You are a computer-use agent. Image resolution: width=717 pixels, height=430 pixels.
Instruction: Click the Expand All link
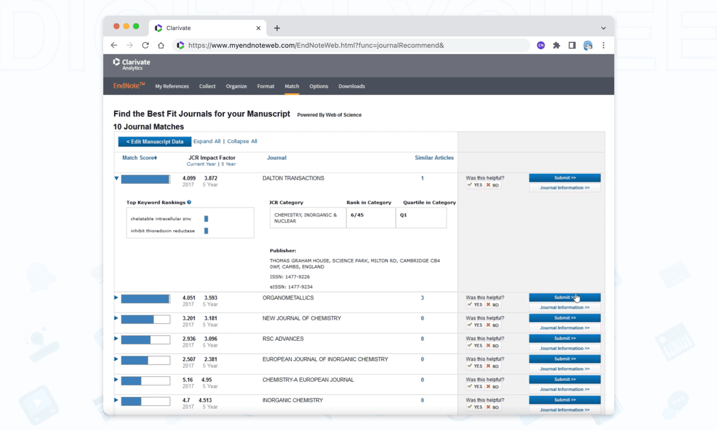[207, 141]
